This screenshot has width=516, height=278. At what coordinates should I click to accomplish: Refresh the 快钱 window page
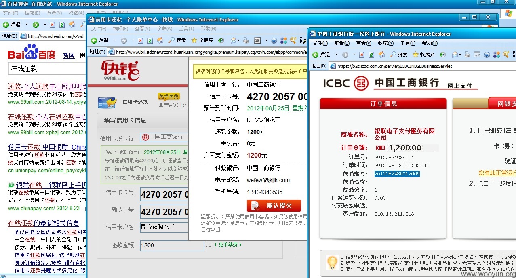coord(150,40)
